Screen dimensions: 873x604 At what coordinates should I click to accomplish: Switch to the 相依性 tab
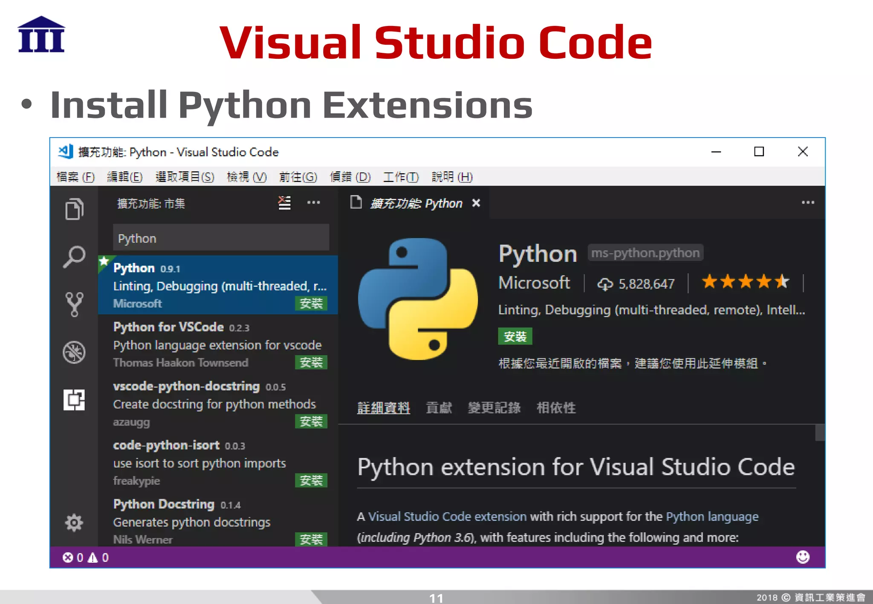(556, 408)
